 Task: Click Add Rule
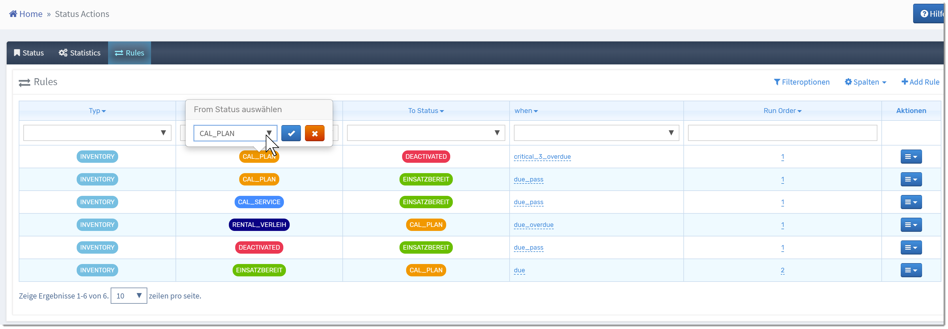tap(920, 82)
